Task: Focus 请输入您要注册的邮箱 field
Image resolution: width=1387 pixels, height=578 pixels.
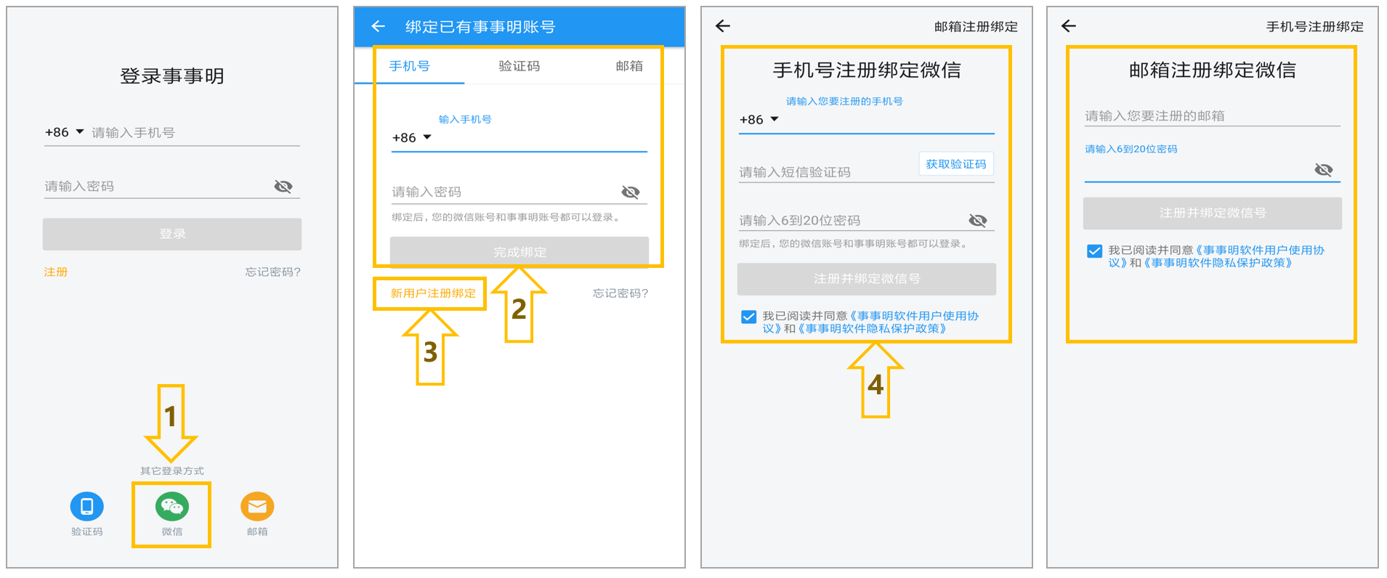Action: coord(1212,115)
